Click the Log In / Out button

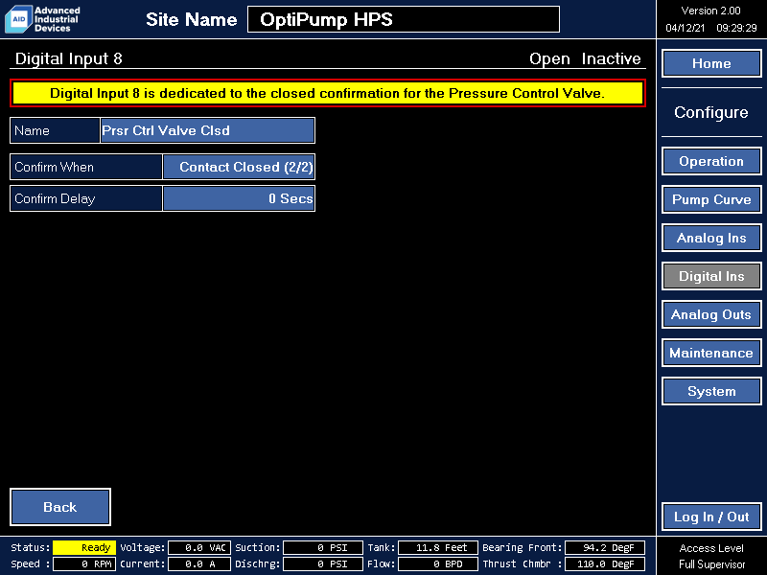point(711,517)
